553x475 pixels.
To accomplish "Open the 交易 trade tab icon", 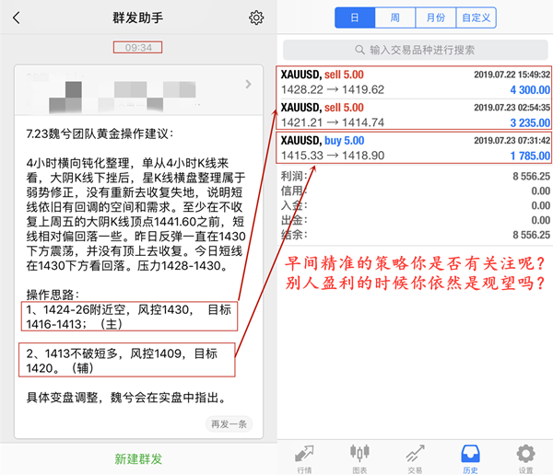I will 415,454.
